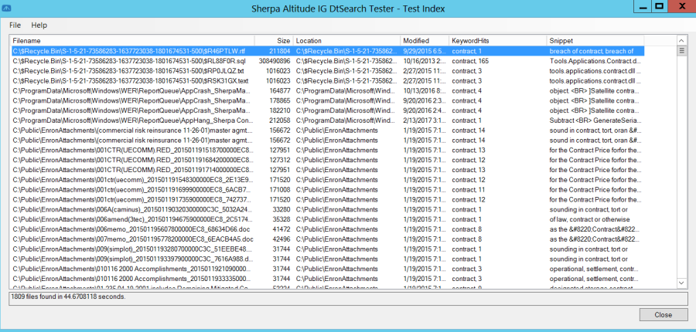Click the Close button at bottom right
The height and width of the screenshot is (332, 696).
click(663, 314)
